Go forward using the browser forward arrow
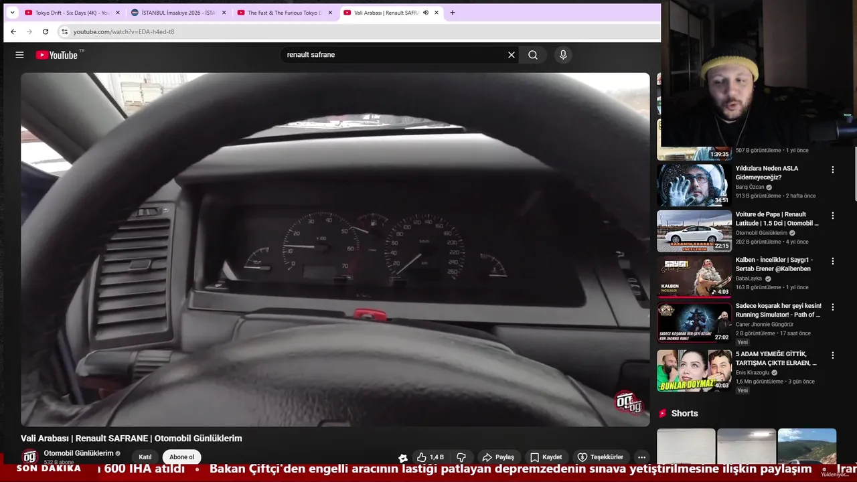This screenshot has height=482, width=857. (x=29, y=31)
